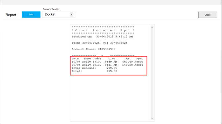222x124 pixels.
Task: Select the From and To date range line
Action: tap(99, 43)
